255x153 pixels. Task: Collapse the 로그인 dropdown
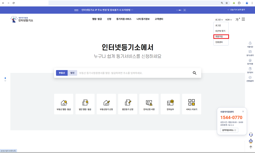(x=219, y=20)
